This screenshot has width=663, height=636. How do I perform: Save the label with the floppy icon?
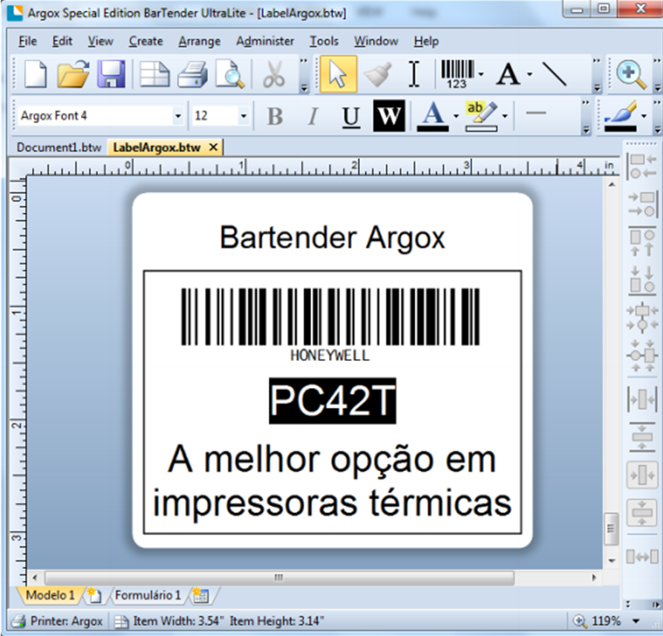(111, 74)
